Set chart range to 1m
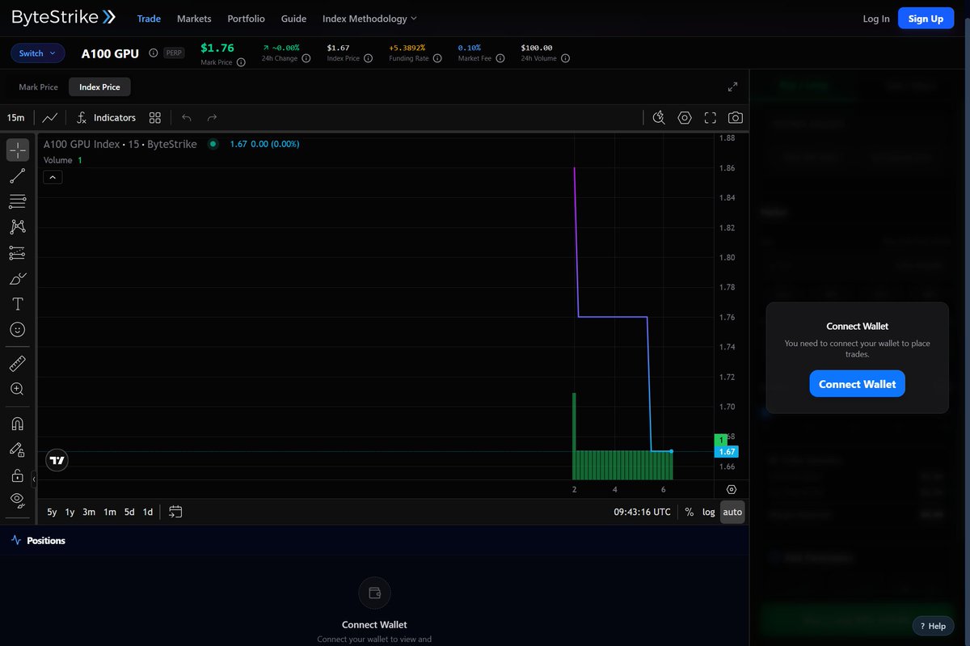 click(x=109, y=512)
